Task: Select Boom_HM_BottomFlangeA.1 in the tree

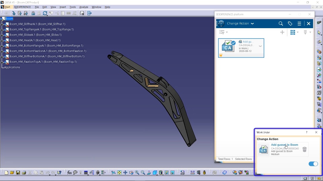Action: tap(46, 46)
